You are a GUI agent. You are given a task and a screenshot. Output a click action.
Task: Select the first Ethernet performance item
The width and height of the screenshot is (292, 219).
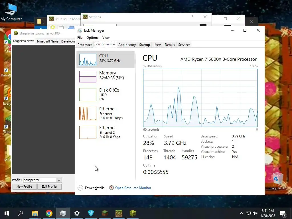[106, 113]
